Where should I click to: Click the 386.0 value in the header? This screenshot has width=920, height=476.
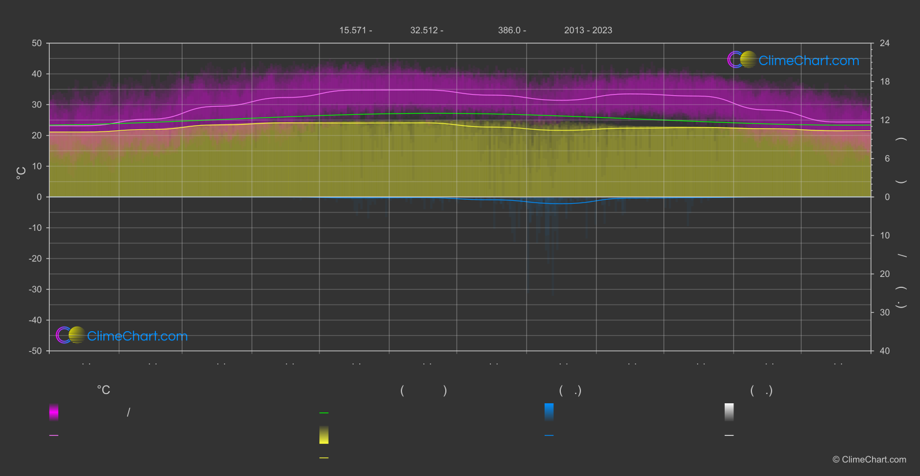point(509,31)
